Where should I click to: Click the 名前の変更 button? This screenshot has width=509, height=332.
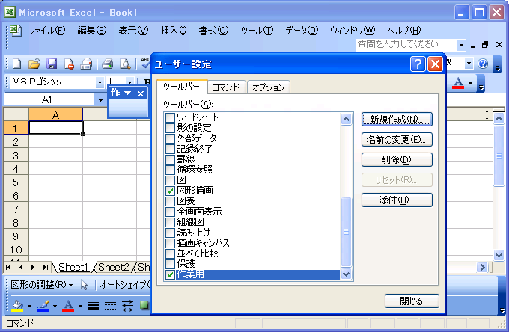(x=397, y=139)
